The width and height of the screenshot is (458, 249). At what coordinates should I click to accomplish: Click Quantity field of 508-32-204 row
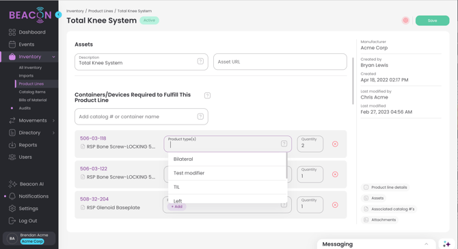[310, 205]
